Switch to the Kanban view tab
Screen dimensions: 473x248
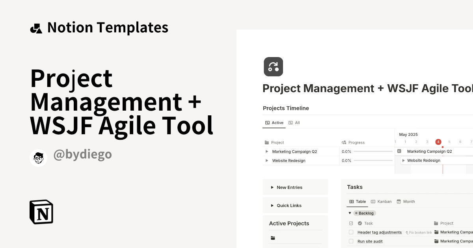tap(381, 202)
